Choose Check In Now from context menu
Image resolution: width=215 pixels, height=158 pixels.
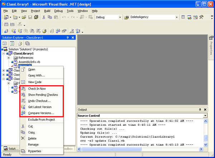point(42,88)
